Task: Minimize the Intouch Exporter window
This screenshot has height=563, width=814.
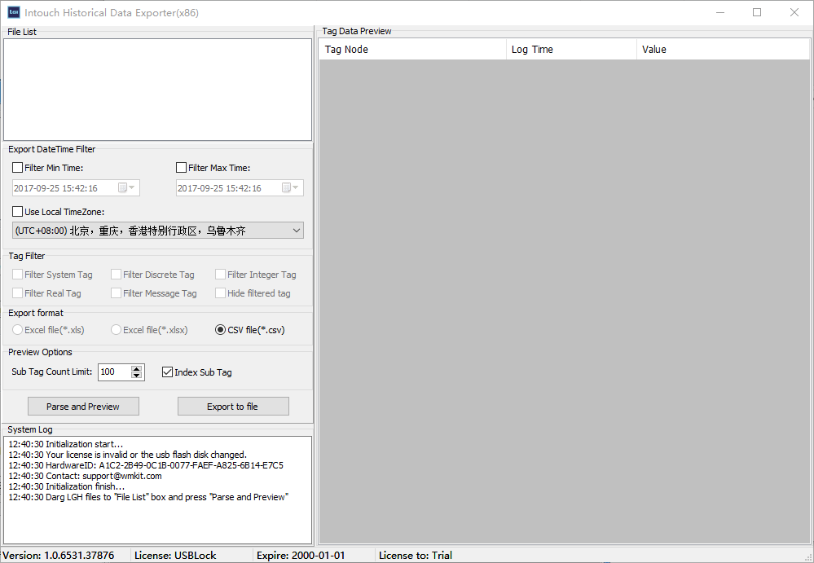Action: point(720,12)
